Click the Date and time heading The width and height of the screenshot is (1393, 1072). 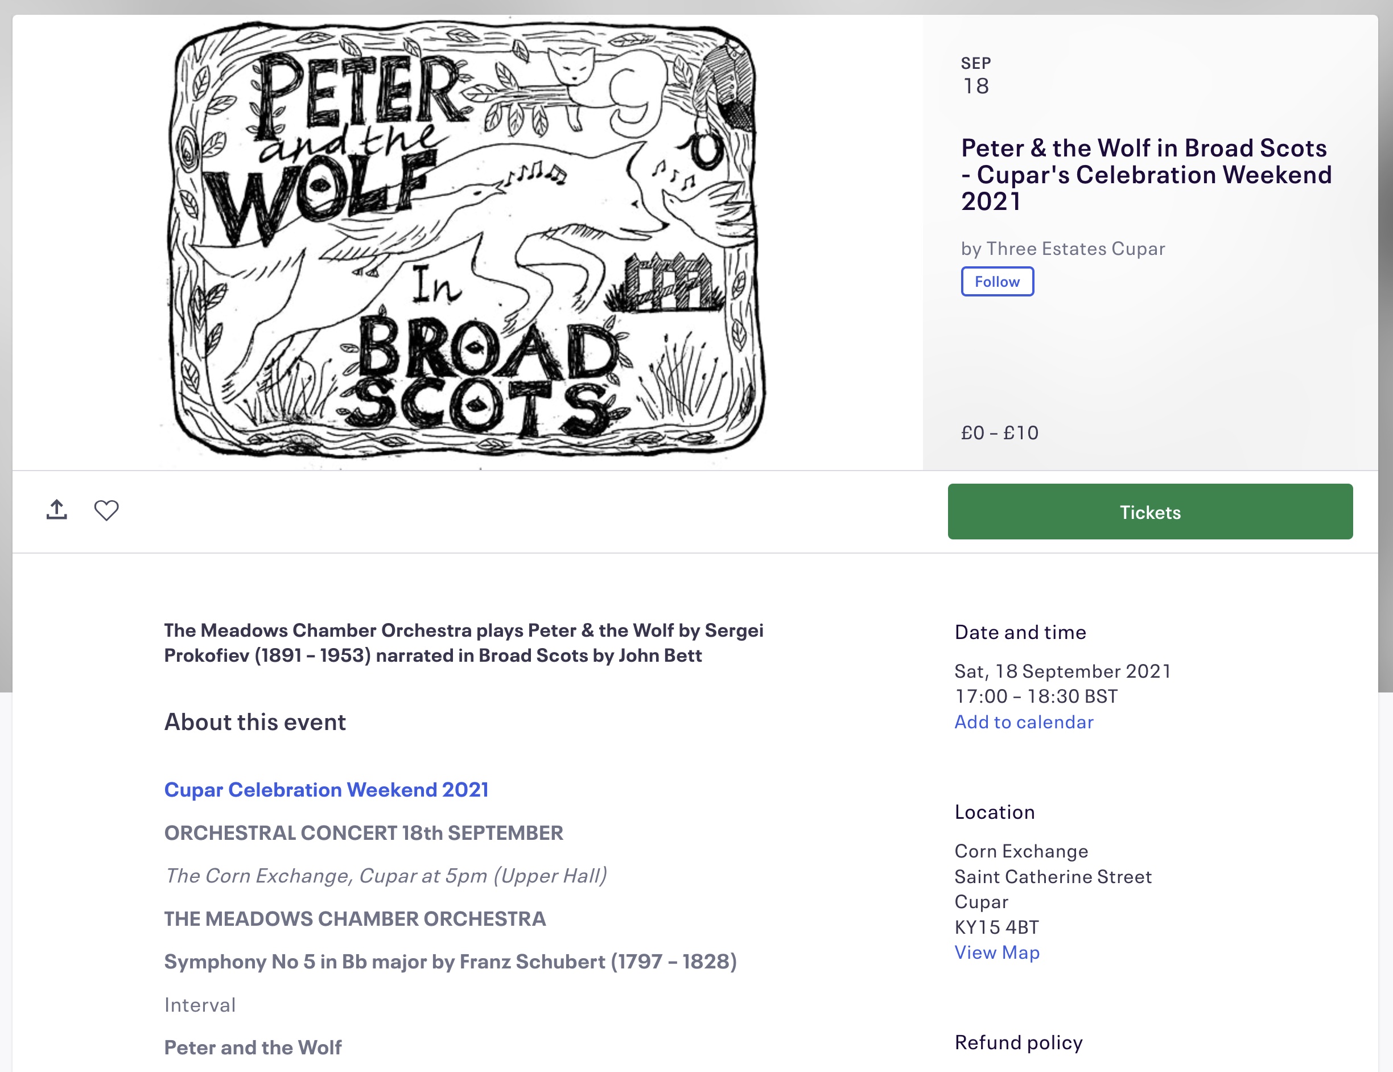point(1020,632)
